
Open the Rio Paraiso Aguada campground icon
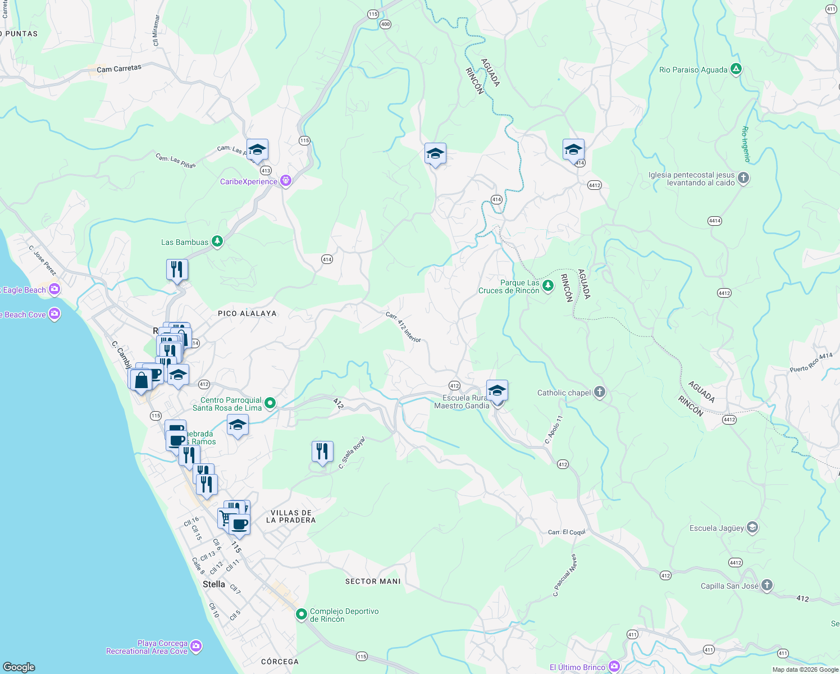click(x=736, y=69)
